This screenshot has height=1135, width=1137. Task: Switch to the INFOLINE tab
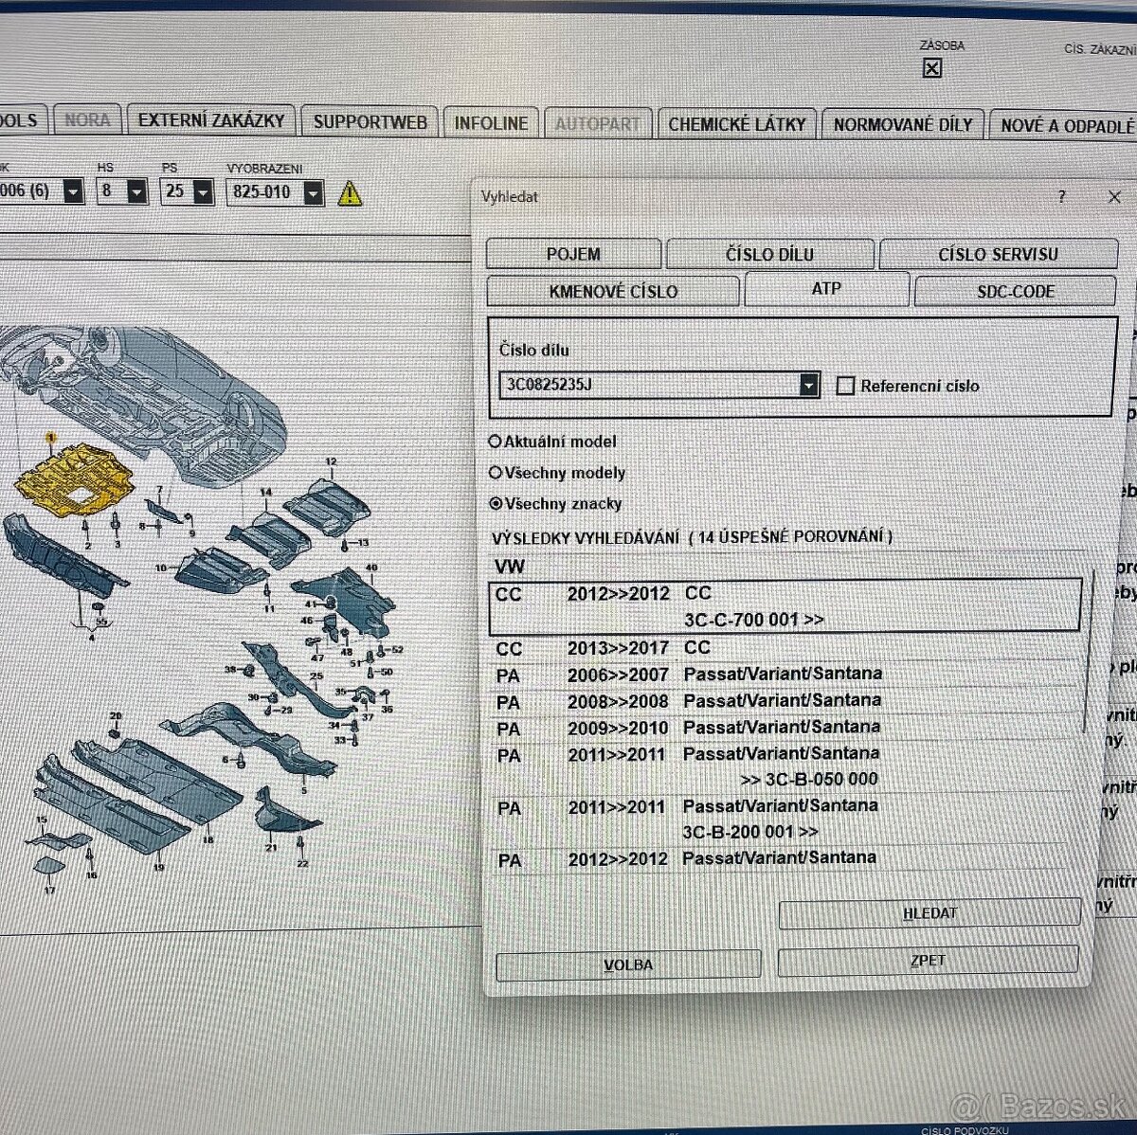tap(490, 123)
